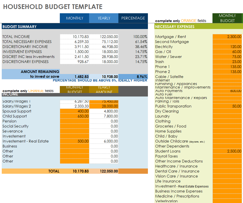Click the Payroll Taxes row label
The image size is (243, 203).
166,156
